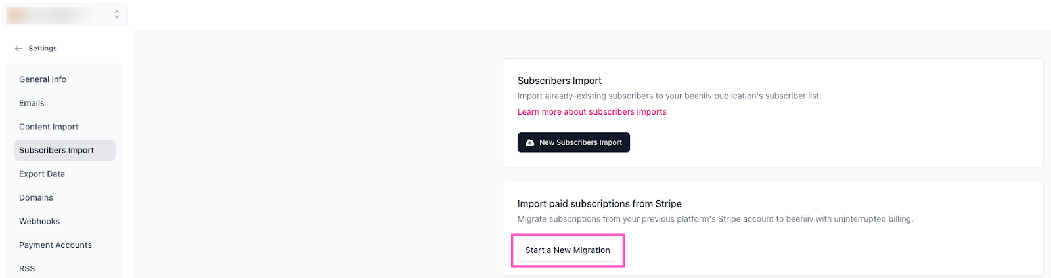1051x278 pixels.
Task: Open RSS settings item
Action: 27,268
